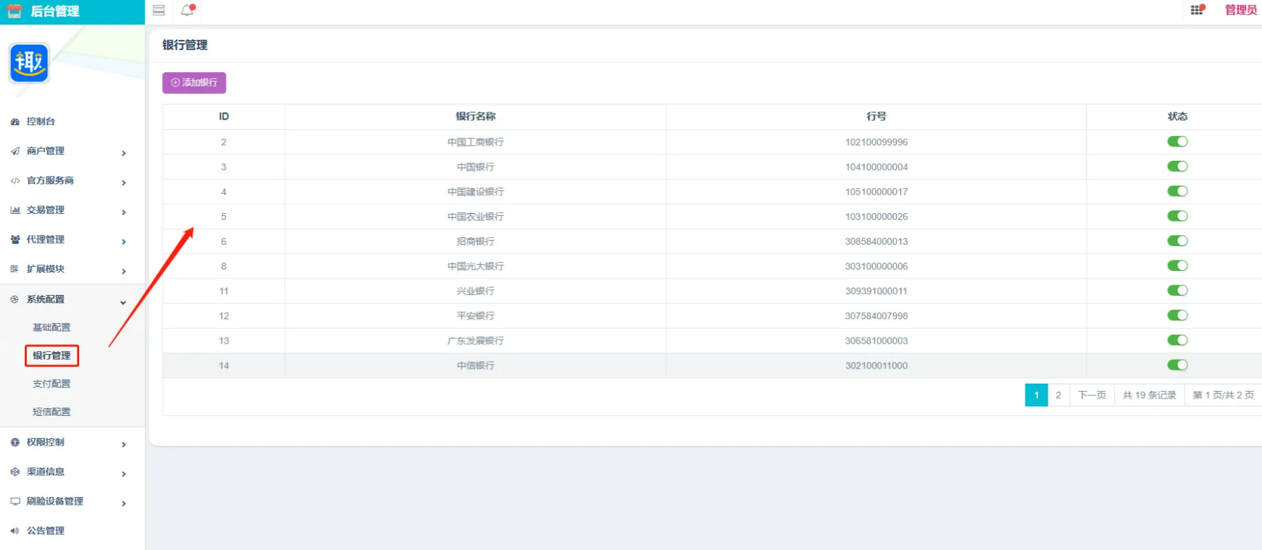Click the 招商银行 name cell
The width and height of the screenshot is (1262, 550).
pos(476,241)
